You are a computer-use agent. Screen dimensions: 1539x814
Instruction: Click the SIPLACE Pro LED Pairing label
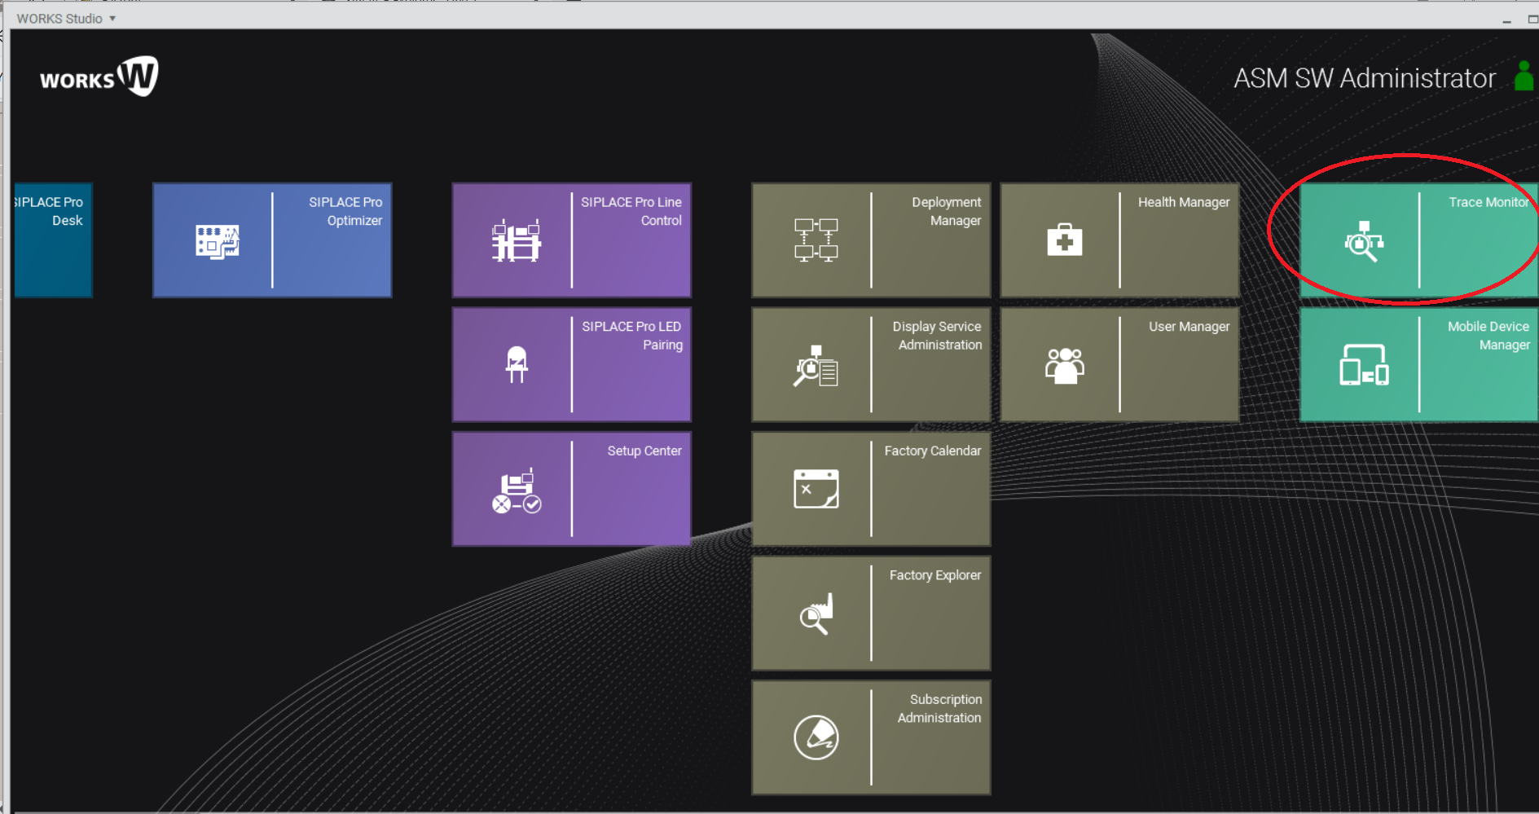pyautogui.click(x=631, y=336)
